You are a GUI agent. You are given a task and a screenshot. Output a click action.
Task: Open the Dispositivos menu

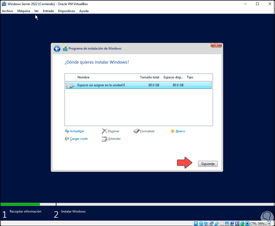click(x=66, y=11)
